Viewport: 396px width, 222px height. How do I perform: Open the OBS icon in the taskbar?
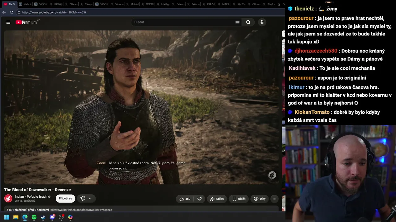tap(61, 217)
